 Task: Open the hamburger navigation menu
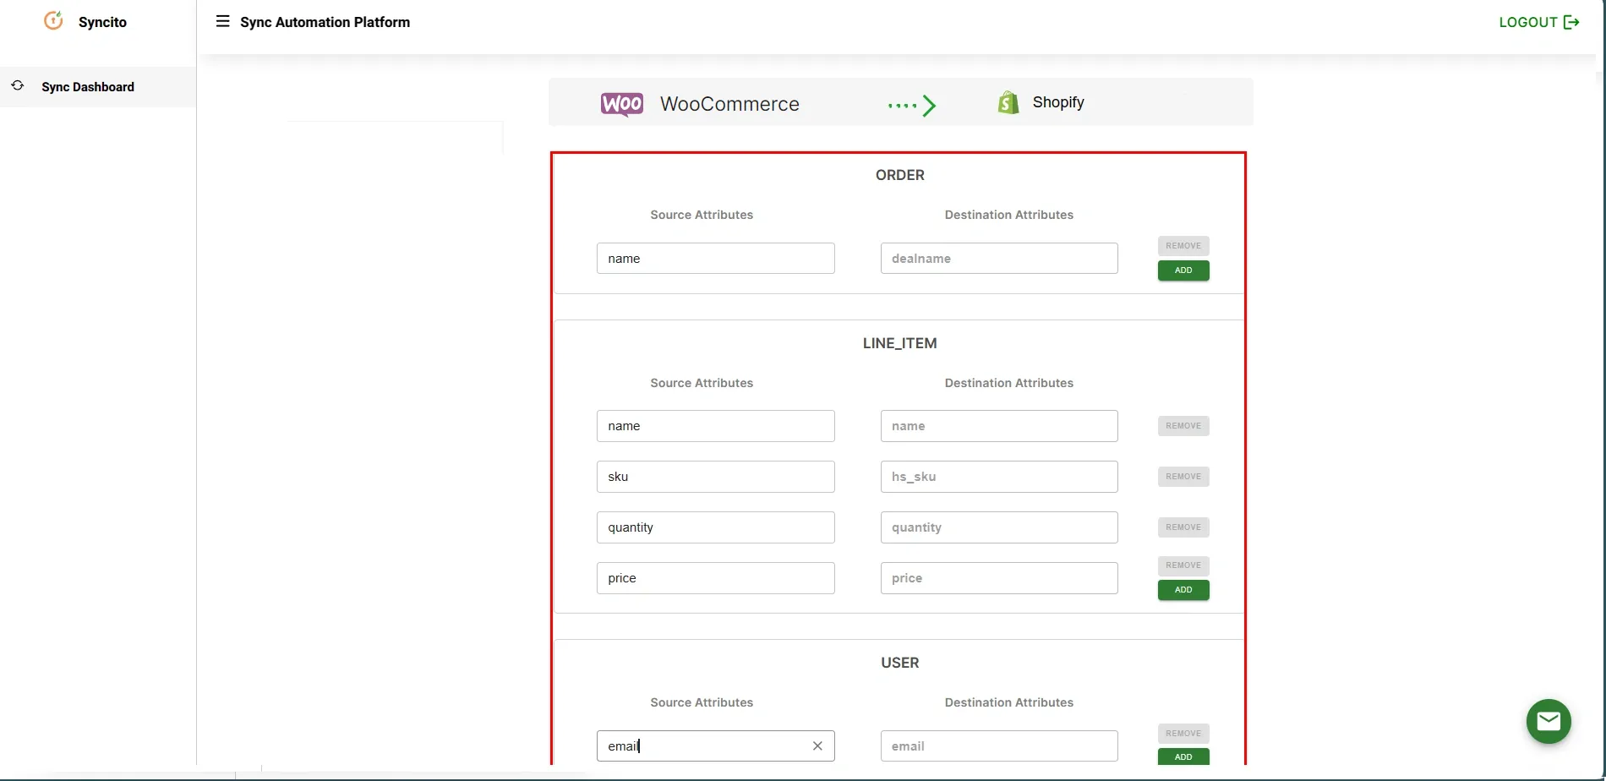click(x=222, y=21)
